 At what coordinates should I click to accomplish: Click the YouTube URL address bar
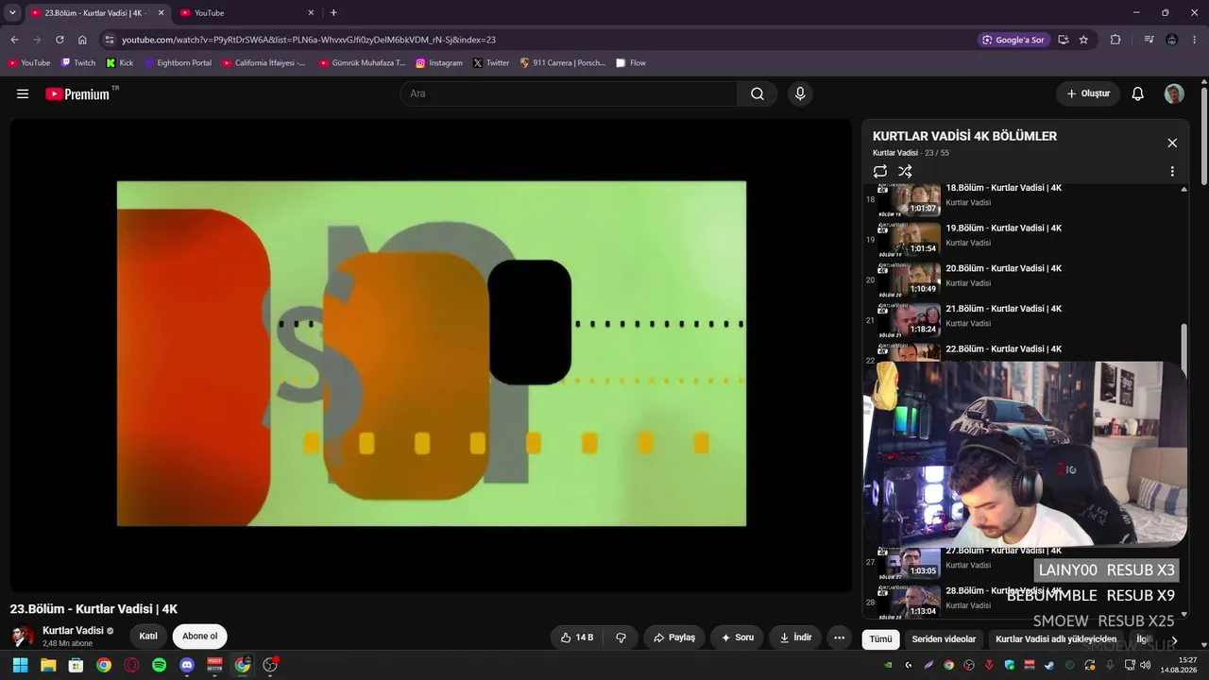[309, 40]
